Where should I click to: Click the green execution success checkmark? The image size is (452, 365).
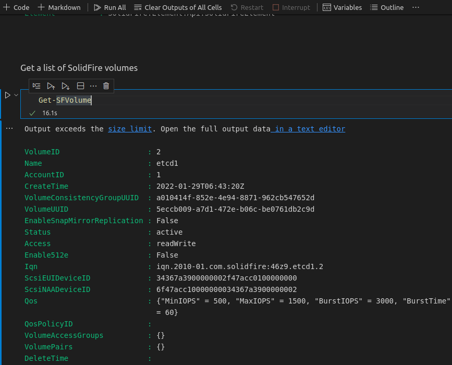point(32,113)
